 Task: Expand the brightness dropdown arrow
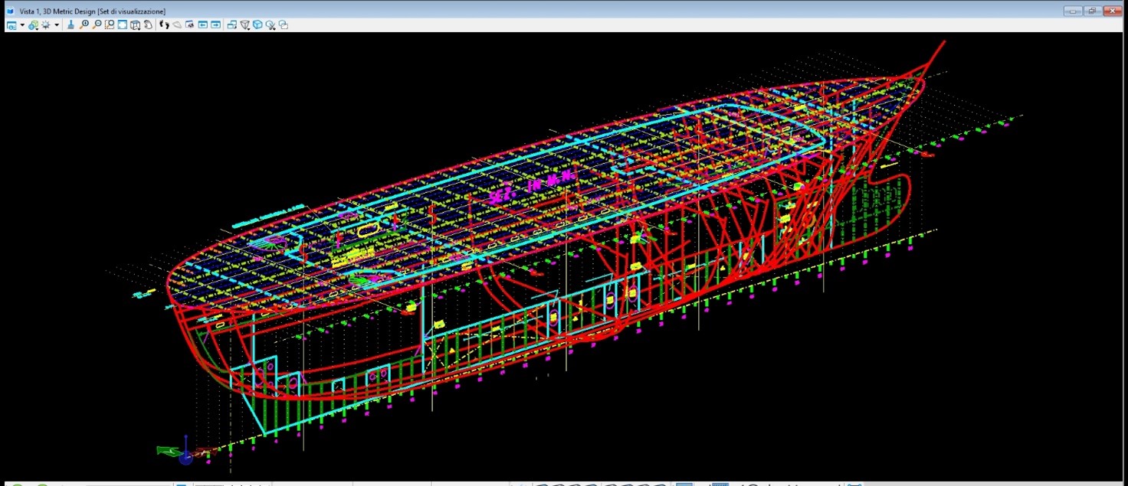coord(56,25)
